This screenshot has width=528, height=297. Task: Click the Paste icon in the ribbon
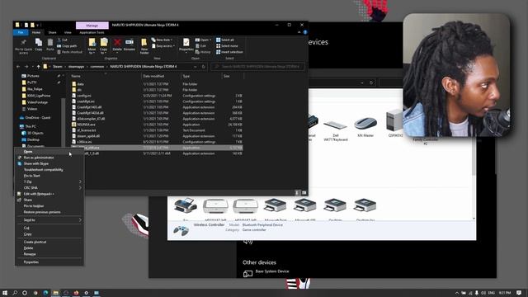click(x=50, y=43)
